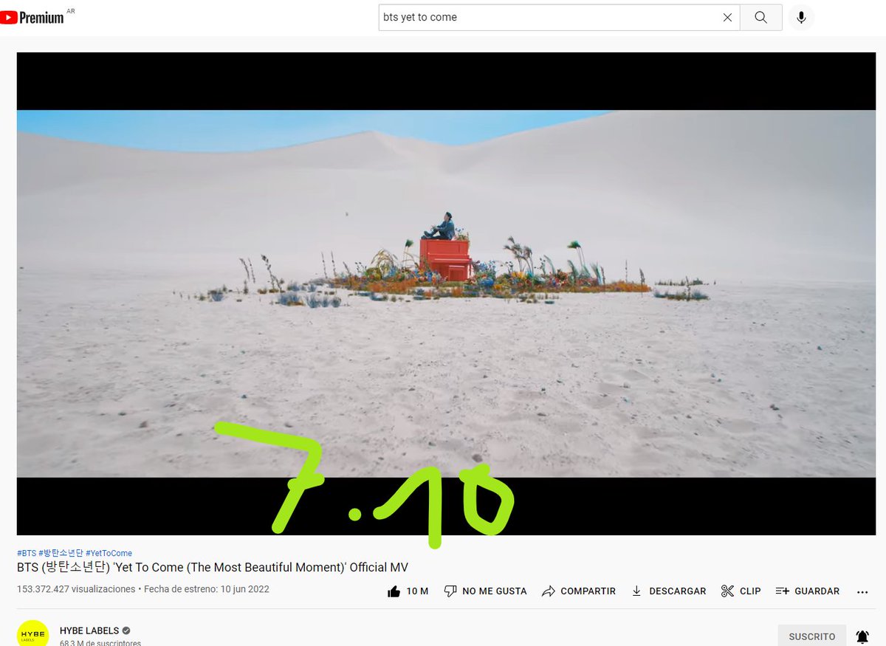Open the #YetToCome hashtag link

click(x=109, y=553)
